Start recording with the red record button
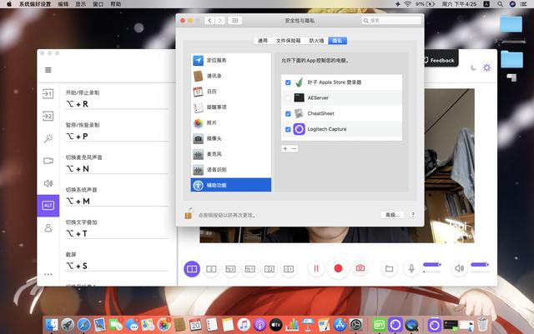Viewport: 534px width, 334px height. pyautogui.click(x=338, y=269)
